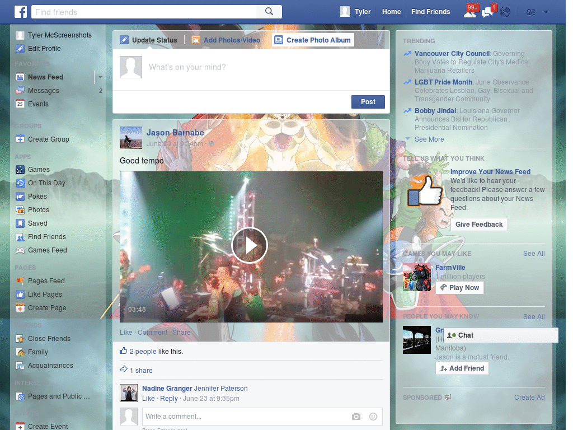Click the Messages sidebar icon
This screenshot has height=430, width=573.
click(20, 91)
